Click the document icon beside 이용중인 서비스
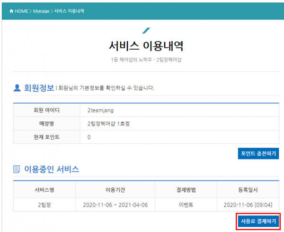This screenshot has width=284, height=232. coord(17,169)
